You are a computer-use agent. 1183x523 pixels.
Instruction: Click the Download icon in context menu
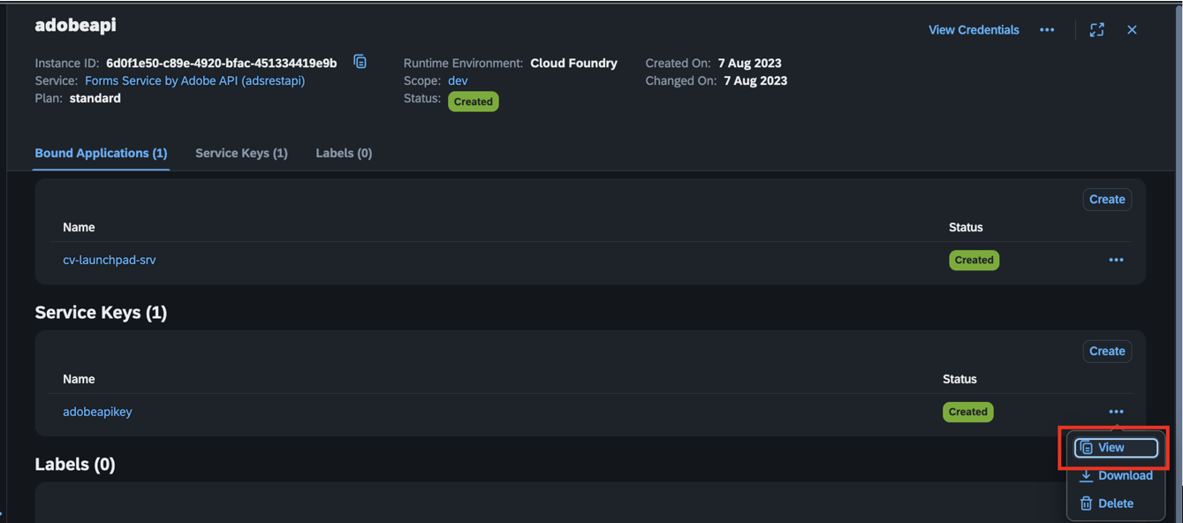[1086, 476]
